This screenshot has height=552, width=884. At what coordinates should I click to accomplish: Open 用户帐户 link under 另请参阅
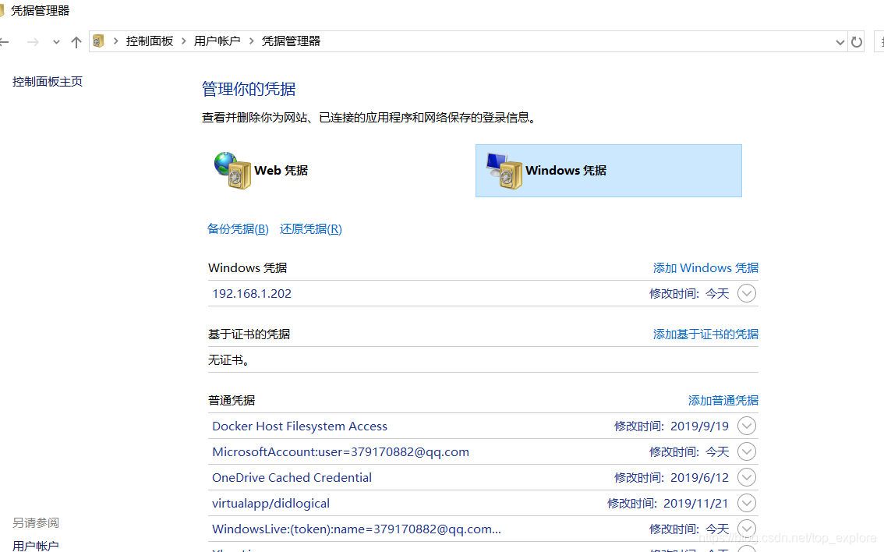click(36, 546)
